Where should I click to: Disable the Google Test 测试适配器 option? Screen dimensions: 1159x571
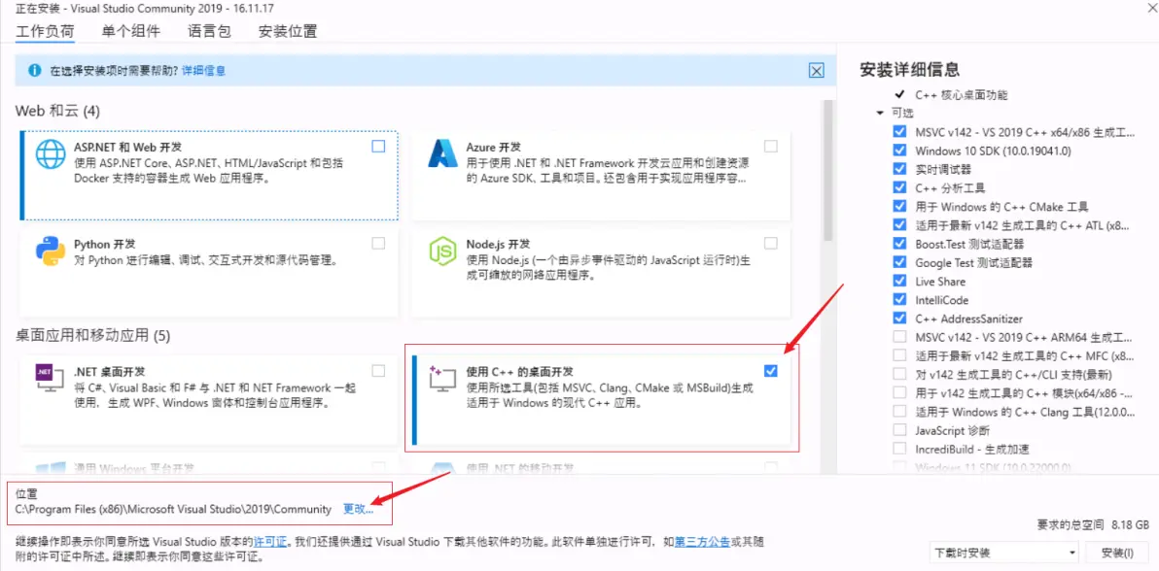[x=898, y=262]
